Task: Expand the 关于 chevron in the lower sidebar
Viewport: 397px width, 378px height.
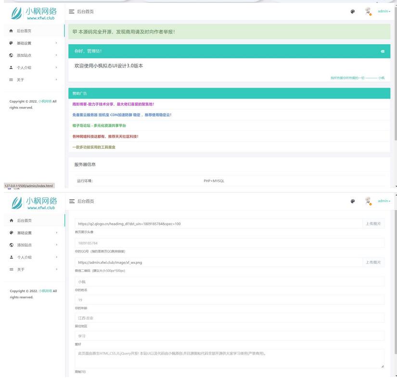Action: point(56,269)
